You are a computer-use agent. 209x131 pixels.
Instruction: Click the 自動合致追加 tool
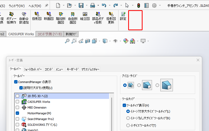tap(24, 18)
